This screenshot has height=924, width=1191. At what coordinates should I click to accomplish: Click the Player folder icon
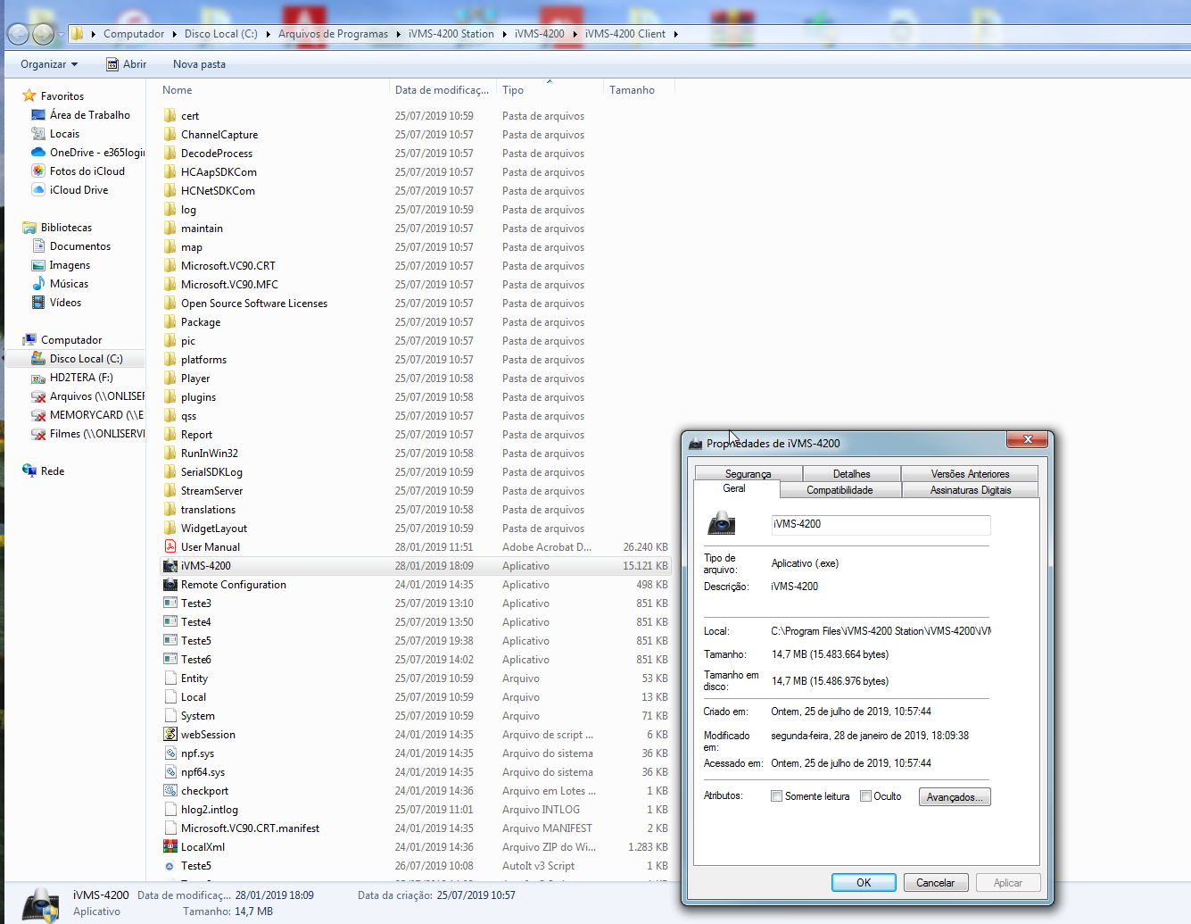pos(170,379)
